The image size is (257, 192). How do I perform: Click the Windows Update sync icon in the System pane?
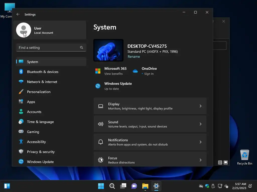(x=98, y=86)
